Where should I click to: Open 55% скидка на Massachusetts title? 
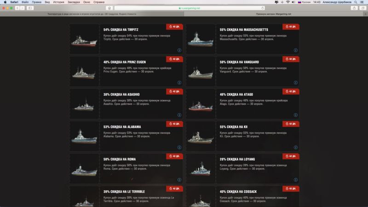click(x=244, y=30)
